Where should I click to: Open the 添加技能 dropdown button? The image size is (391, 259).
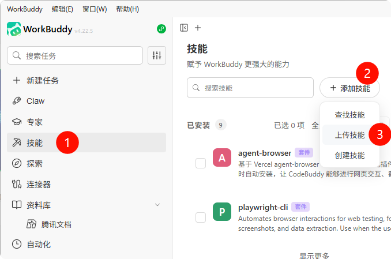pos(349,88)
